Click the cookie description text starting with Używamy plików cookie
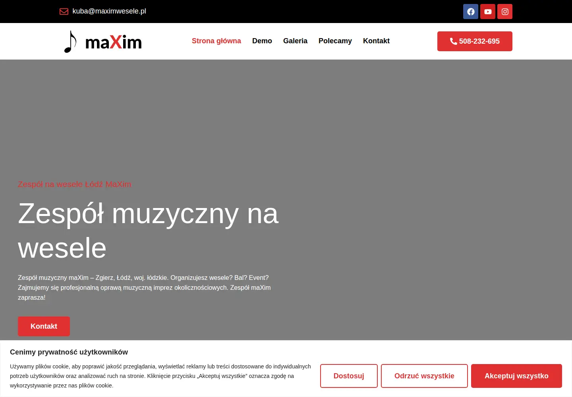The image size is (572, 397). click(160, 376)
